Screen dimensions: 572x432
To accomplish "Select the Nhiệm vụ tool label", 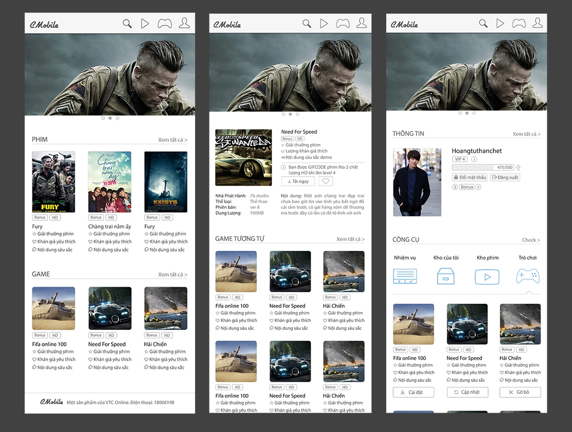I will 405,258.
